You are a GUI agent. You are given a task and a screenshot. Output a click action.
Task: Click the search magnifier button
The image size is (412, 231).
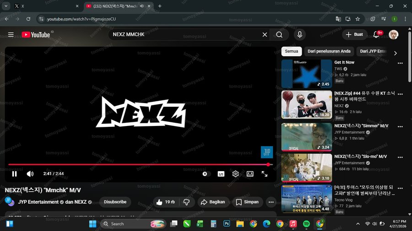pyautogui.click(x=279, y=35)
